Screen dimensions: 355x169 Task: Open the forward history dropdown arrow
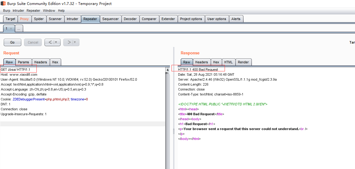click(75, 42)
